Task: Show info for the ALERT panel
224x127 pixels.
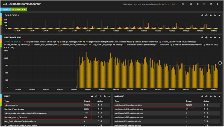Action: [x=92, y=97]
